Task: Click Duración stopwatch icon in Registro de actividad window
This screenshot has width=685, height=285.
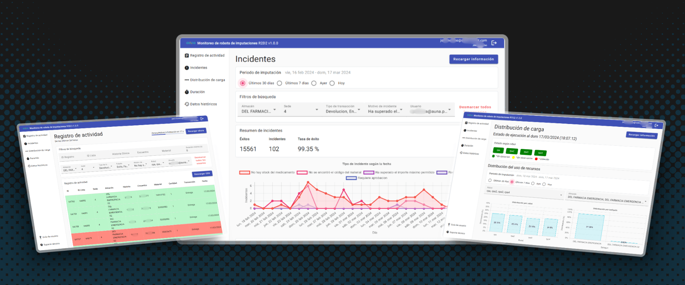Action: pyautogui.click(x=28, y=159)
